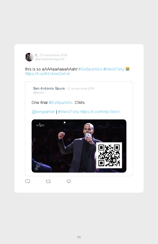Follow the t.co/r4njkXkxKr link
158x244 pixels.
[100, 112]
